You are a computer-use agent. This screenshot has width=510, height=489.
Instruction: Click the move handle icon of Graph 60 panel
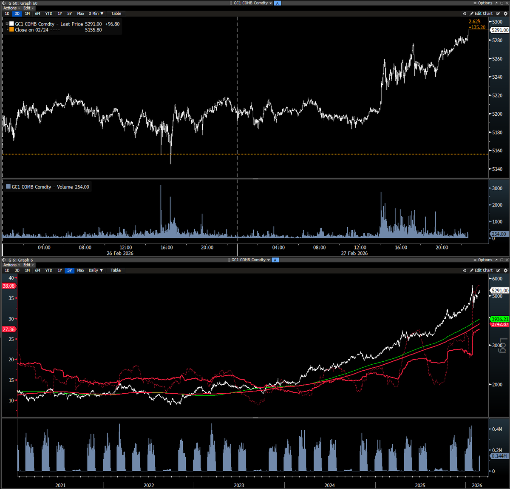[x=4, y=3]
